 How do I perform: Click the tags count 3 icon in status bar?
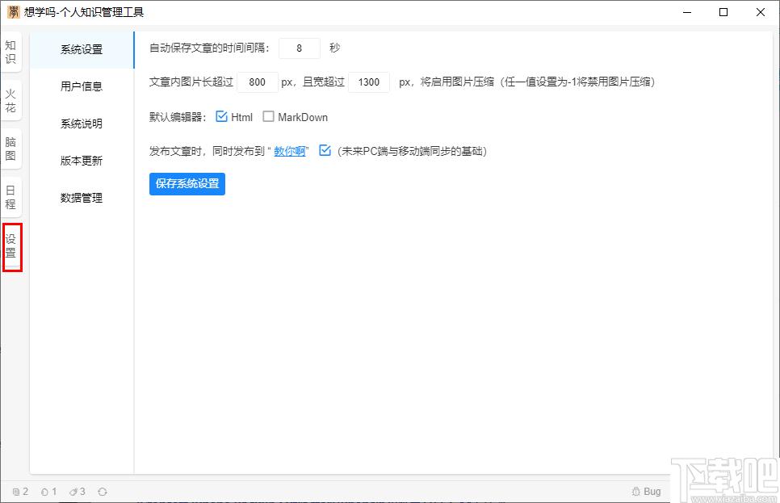73,492
